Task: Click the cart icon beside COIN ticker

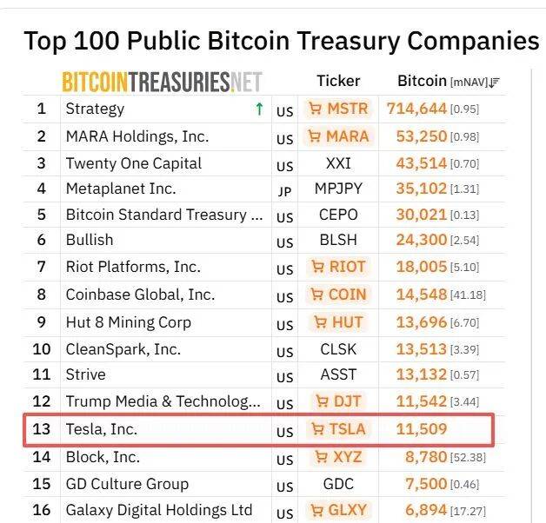Action: (x=318, y=295)
